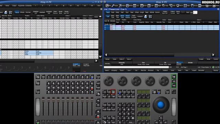220x124 pixels.
Task: Click the Clear key on the console
Action: (x=167, y=92)
